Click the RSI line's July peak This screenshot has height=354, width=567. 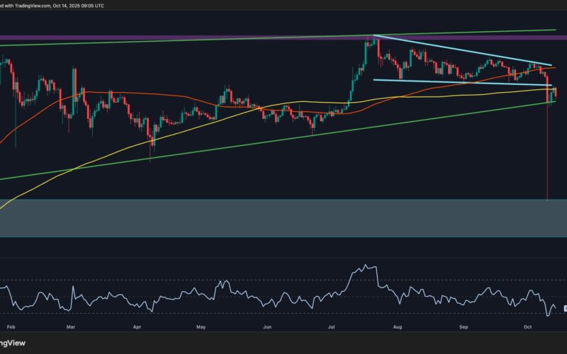(366, 266)
